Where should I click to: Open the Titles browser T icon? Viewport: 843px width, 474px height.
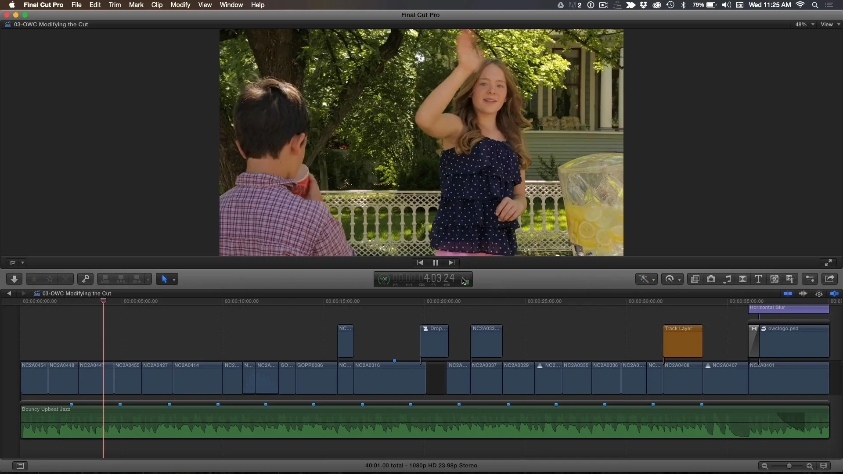pos(758,279)
